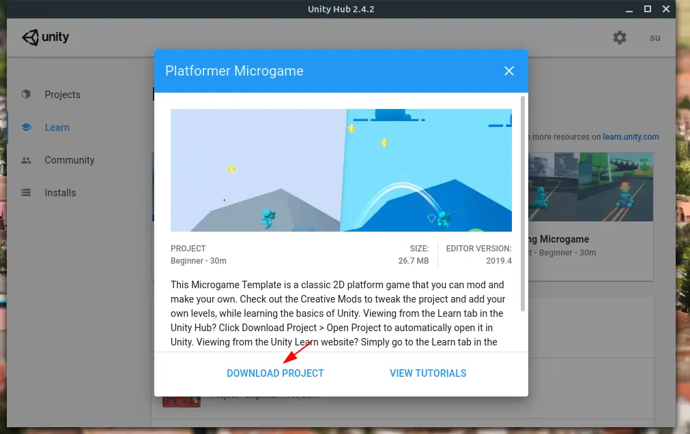This screenshot has height=434, width=690.
Task: Click the 26.7 MB size value
Action: click(413, 260)
